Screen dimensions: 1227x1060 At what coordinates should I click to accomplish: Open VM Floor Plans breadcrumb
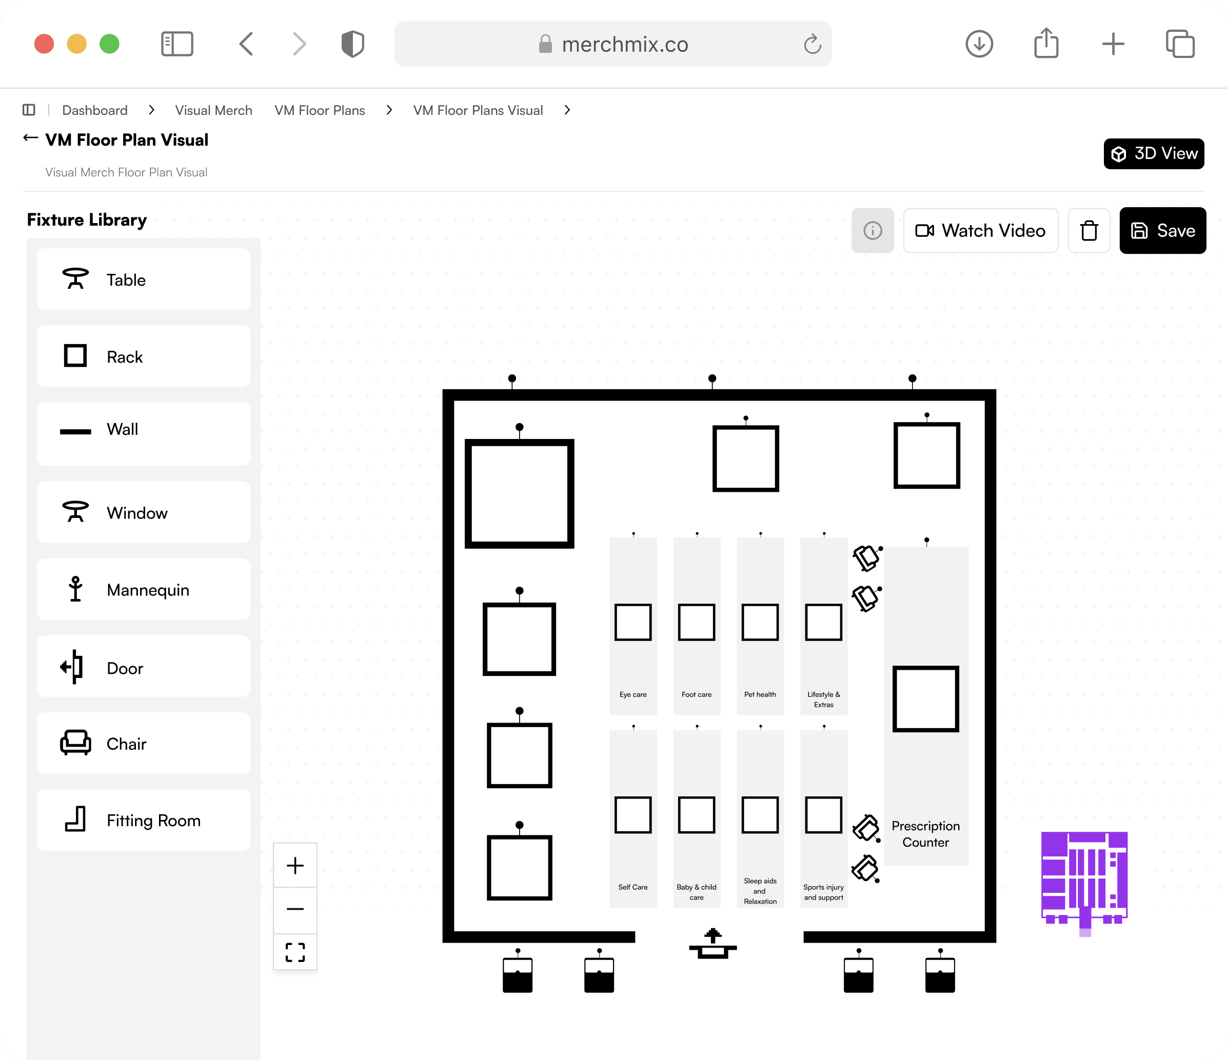[319, 110]
